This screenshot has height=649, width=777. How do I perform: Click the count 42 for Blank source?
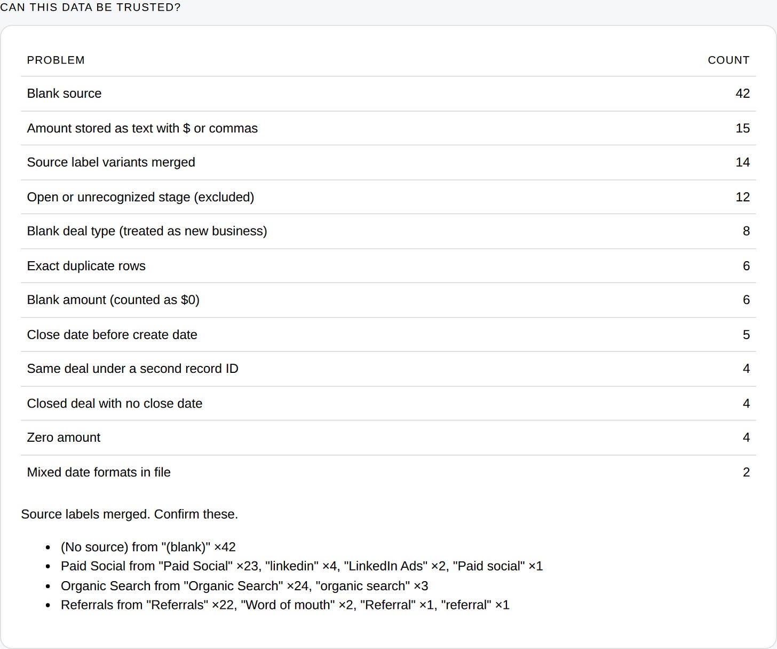point(742,93)
